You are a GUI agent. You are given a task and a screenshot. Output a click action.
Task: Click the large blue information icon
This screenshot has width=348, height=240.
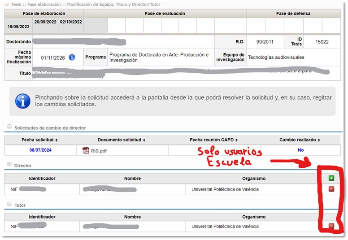22,101
